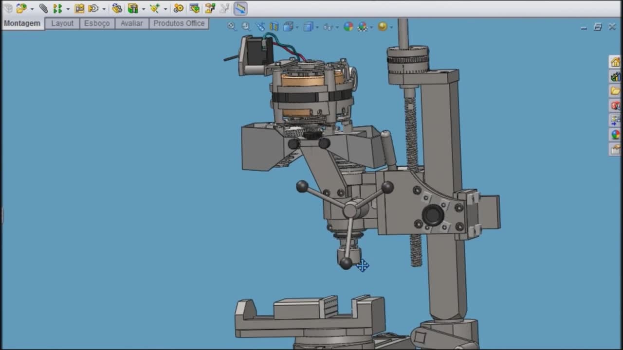This screenshot has height=350, width=623.
Task: Open the Appearances color ball pane tab
Action: click(x=615, y=135)
